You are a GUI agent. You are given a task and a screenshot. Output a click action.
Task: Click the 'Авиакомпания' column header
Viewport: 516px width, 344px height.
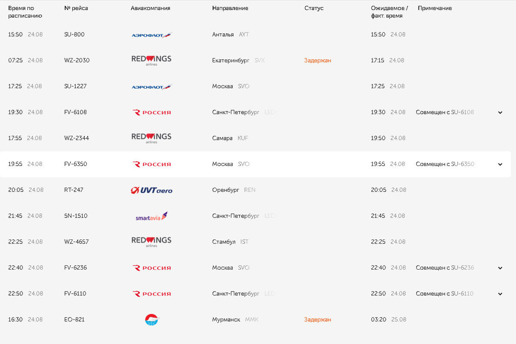coord(150,8)
